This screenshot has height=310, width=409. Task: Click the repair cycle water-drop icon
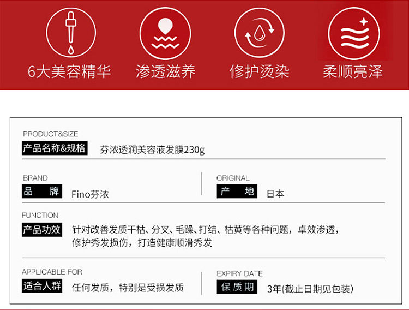pyautogui.click(x=259, y=33)
